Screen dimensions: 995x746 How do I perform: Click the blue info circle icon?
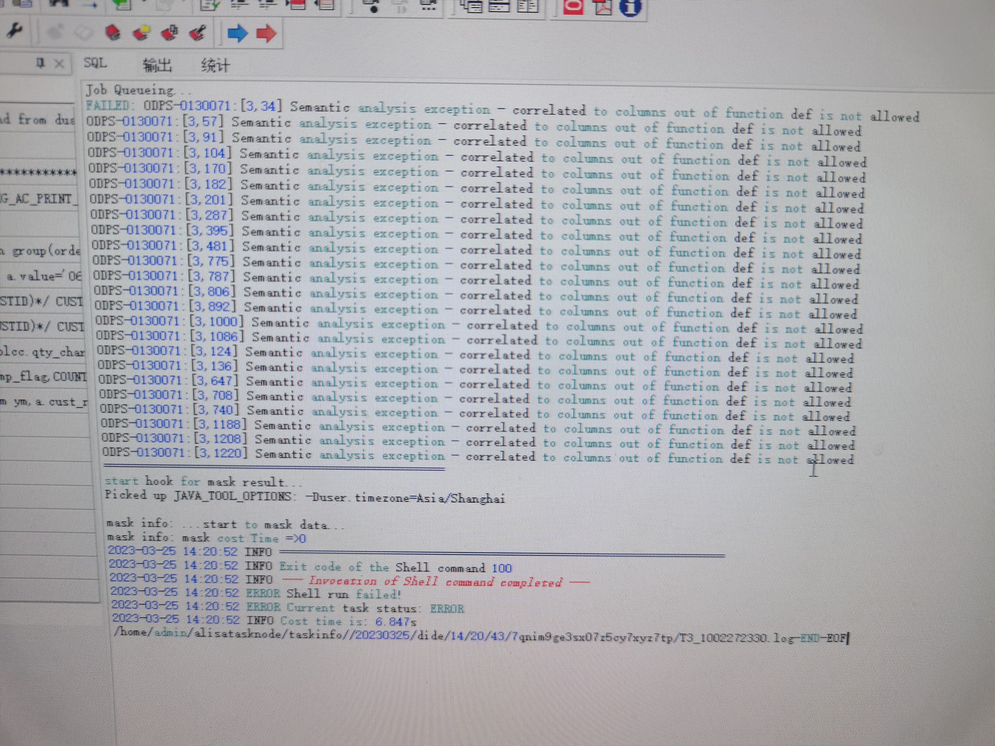[x=631, y=7]
